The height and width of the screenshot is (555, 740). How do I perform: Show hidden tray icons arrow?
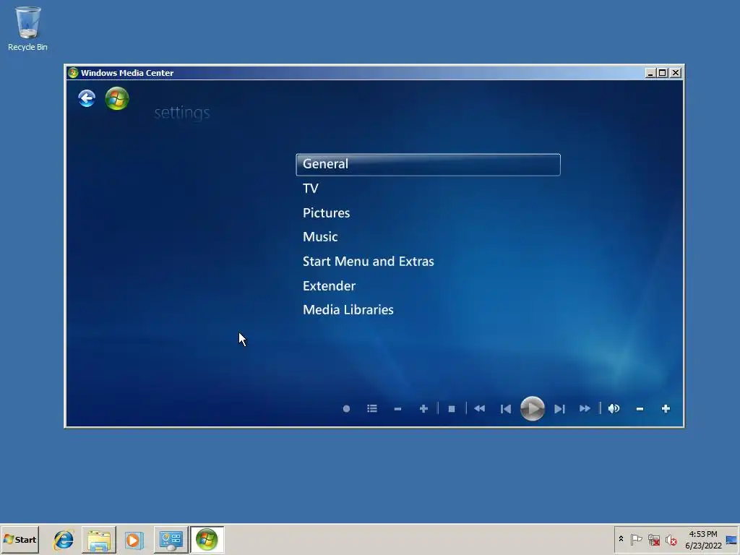pyautogui.click(x=621, y=539)
